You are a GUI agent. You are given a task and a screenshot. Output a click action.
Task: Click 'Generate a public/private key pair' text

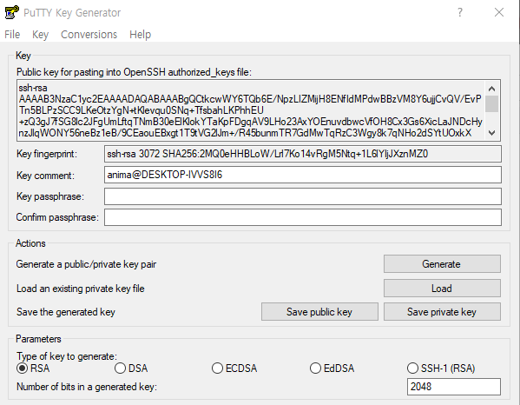click(x=86, y=264)
